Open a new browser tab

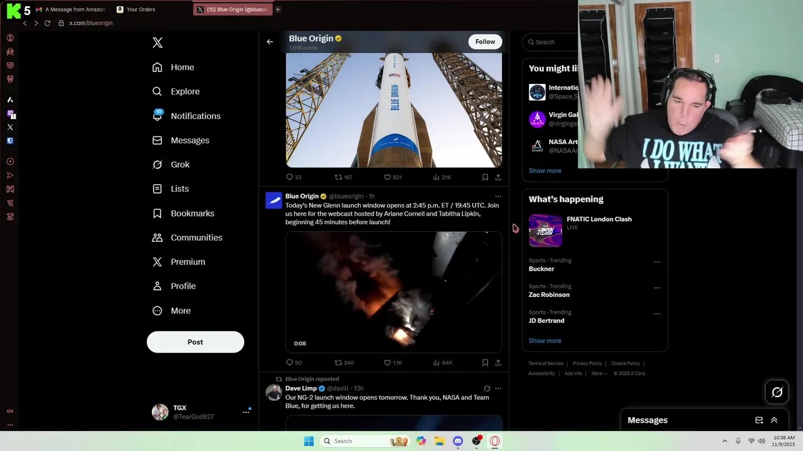pyautogui.click(x=278, y=9)
